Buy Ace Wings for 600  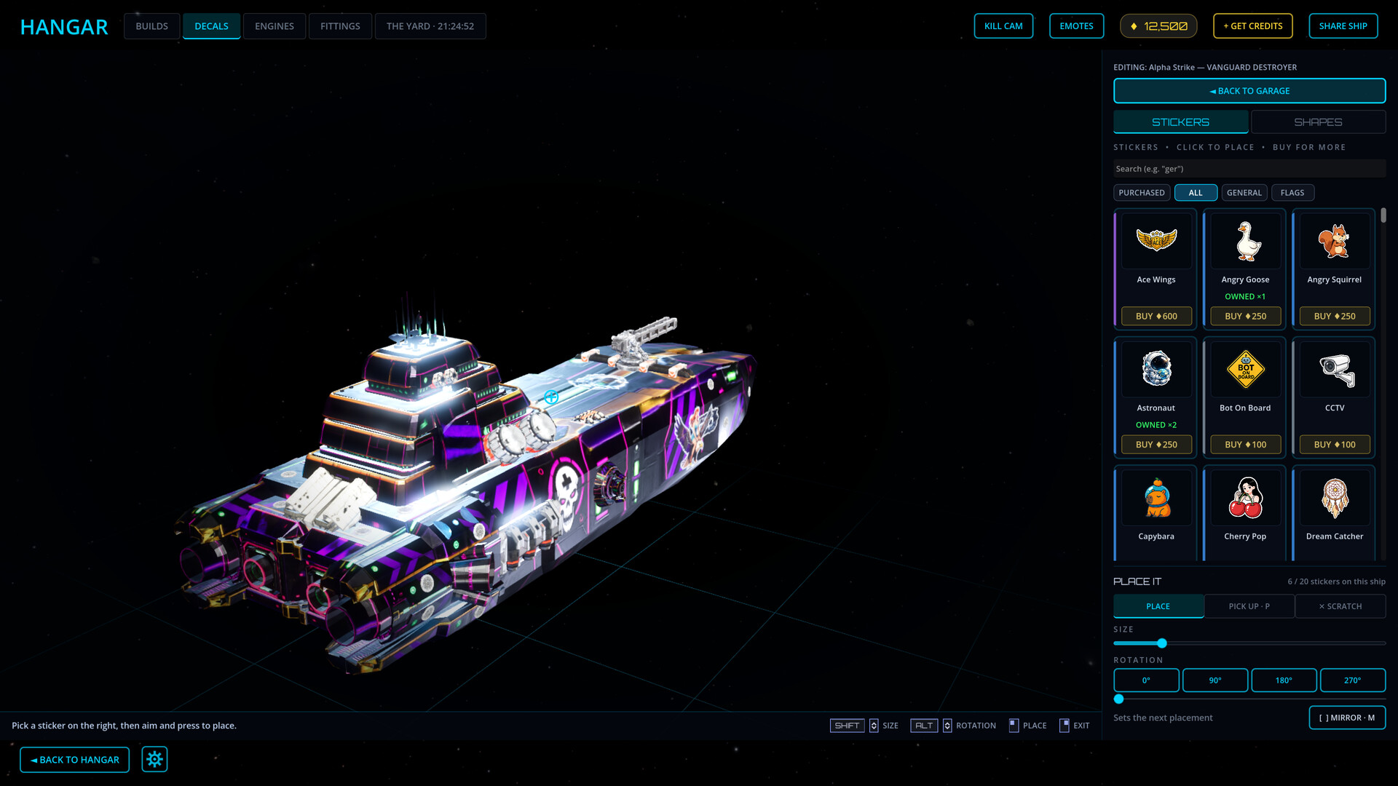pyautogui.click(x=1156, y=317)
